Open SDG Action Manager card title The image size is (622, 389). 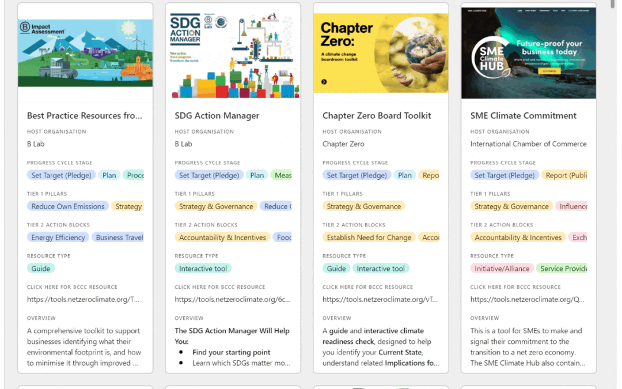[217, 115]
